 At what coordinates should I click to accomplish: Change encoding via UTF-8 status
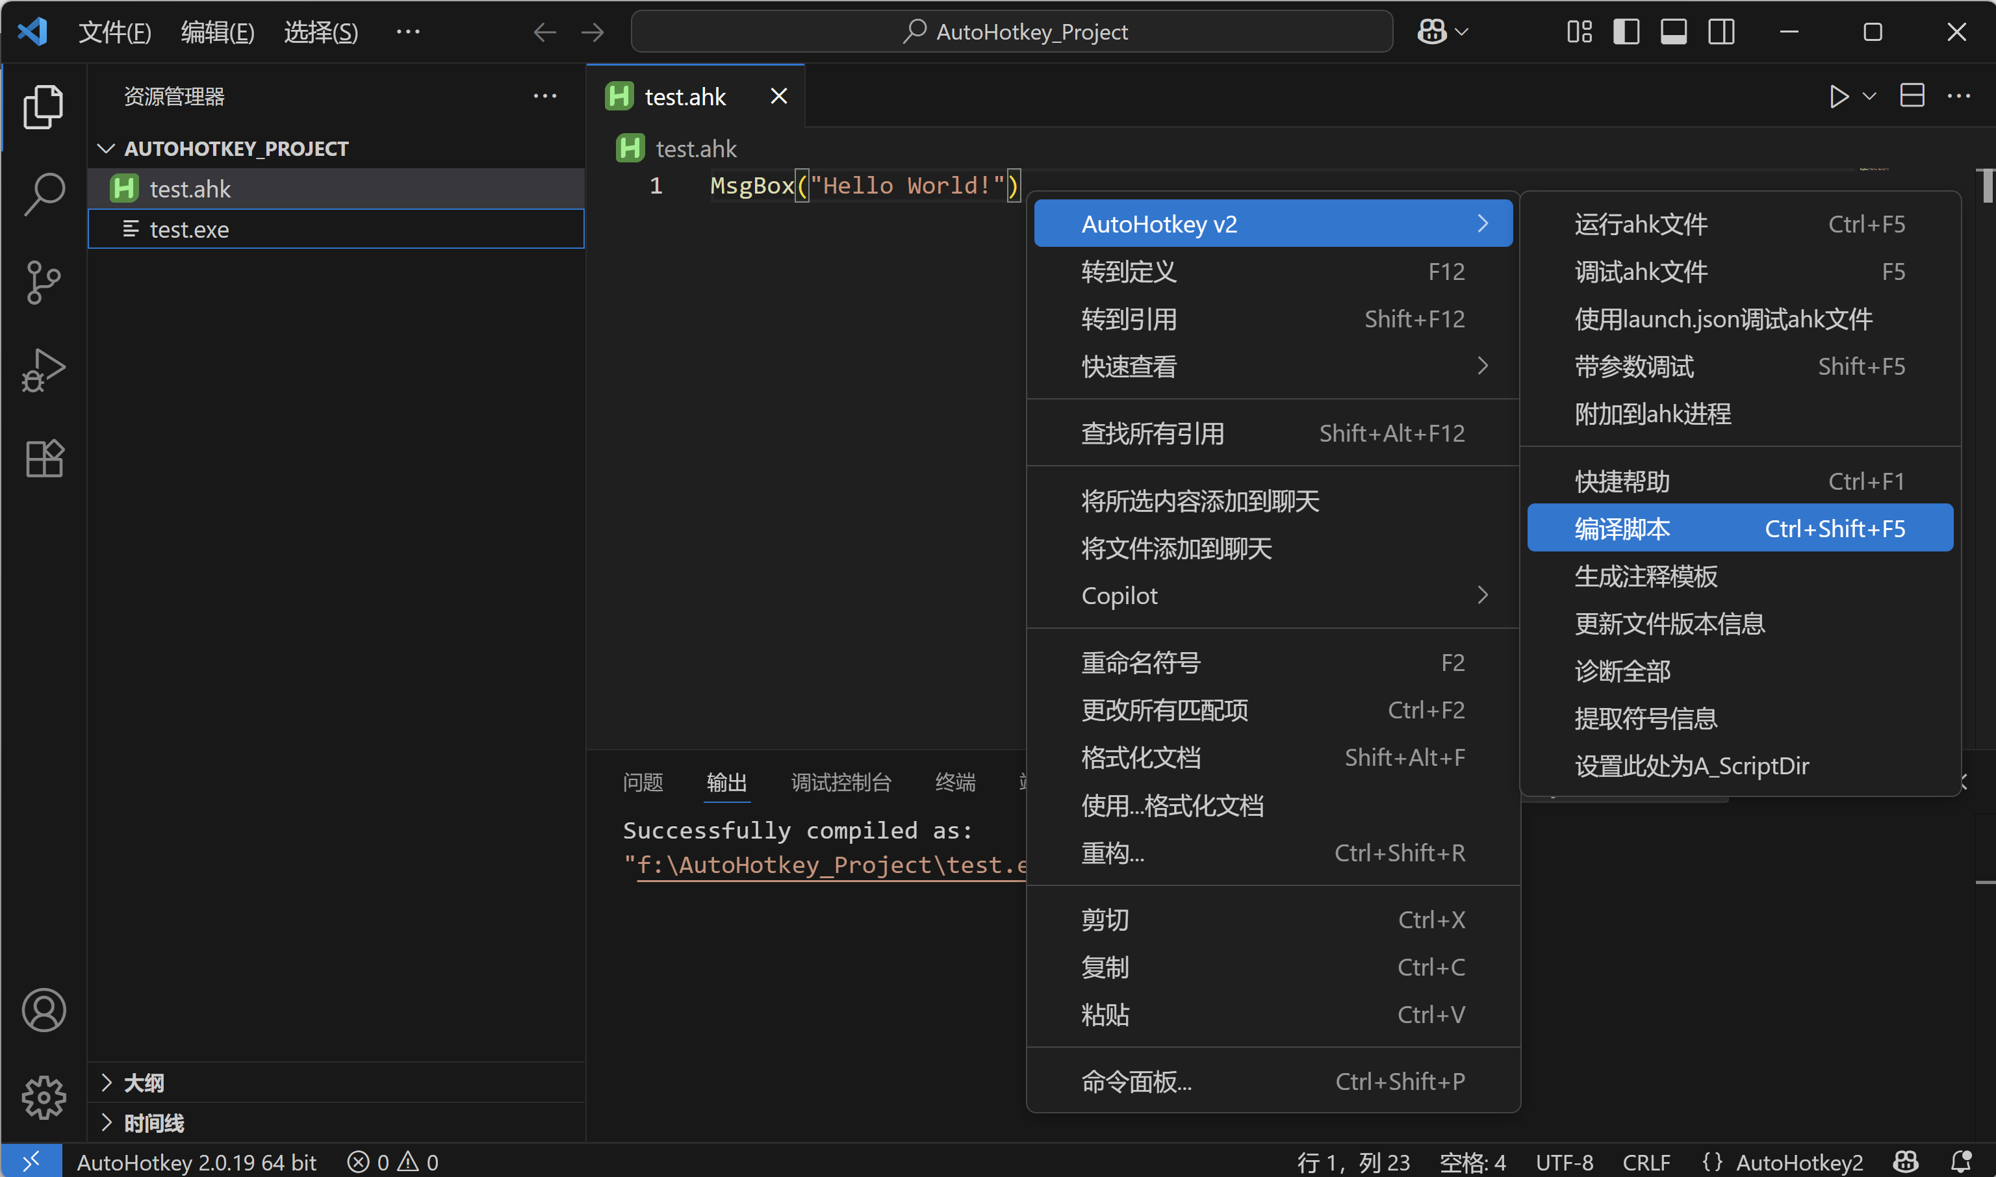pos(1564,1162)
